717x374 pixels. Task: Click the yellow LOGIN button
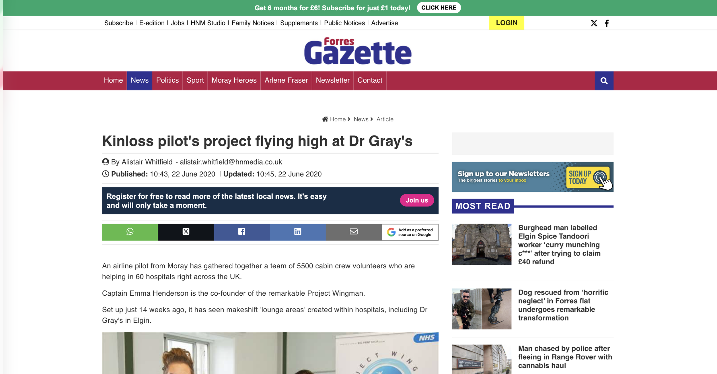pyautogui.click(x=506, y=23)
